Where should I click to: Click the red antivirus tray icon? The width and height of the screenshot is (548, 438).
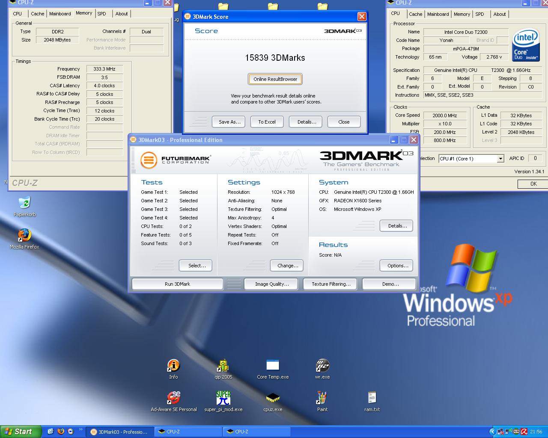[x=524, y=432]
